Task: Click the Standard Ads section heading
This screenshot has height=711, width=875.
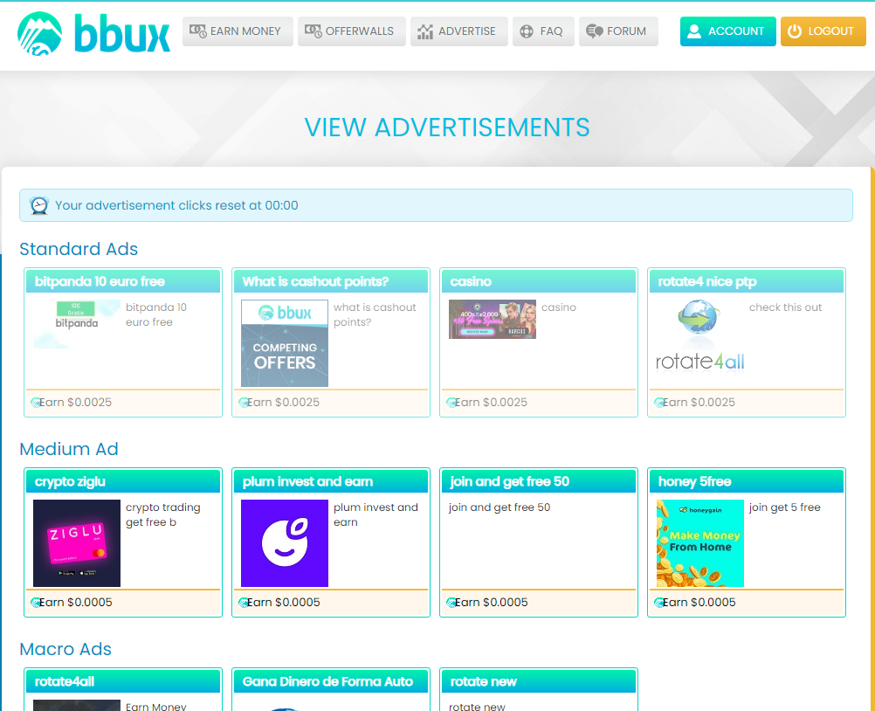Action: [79, 249]
